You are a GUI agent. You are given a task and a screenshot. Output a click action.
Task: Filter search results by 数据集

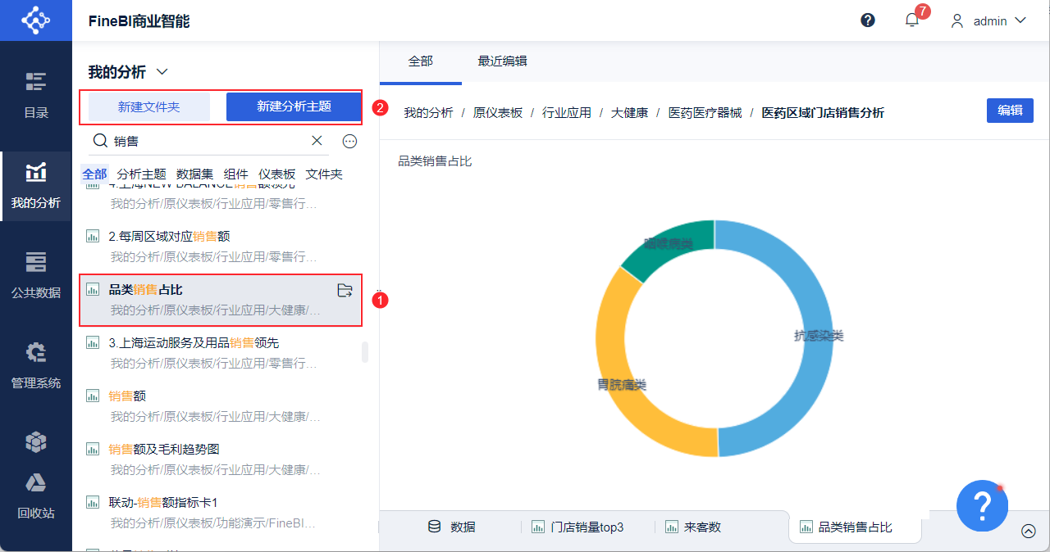coord(194,174)
